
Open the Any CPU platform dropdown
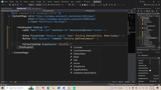(x=42, y=5)
